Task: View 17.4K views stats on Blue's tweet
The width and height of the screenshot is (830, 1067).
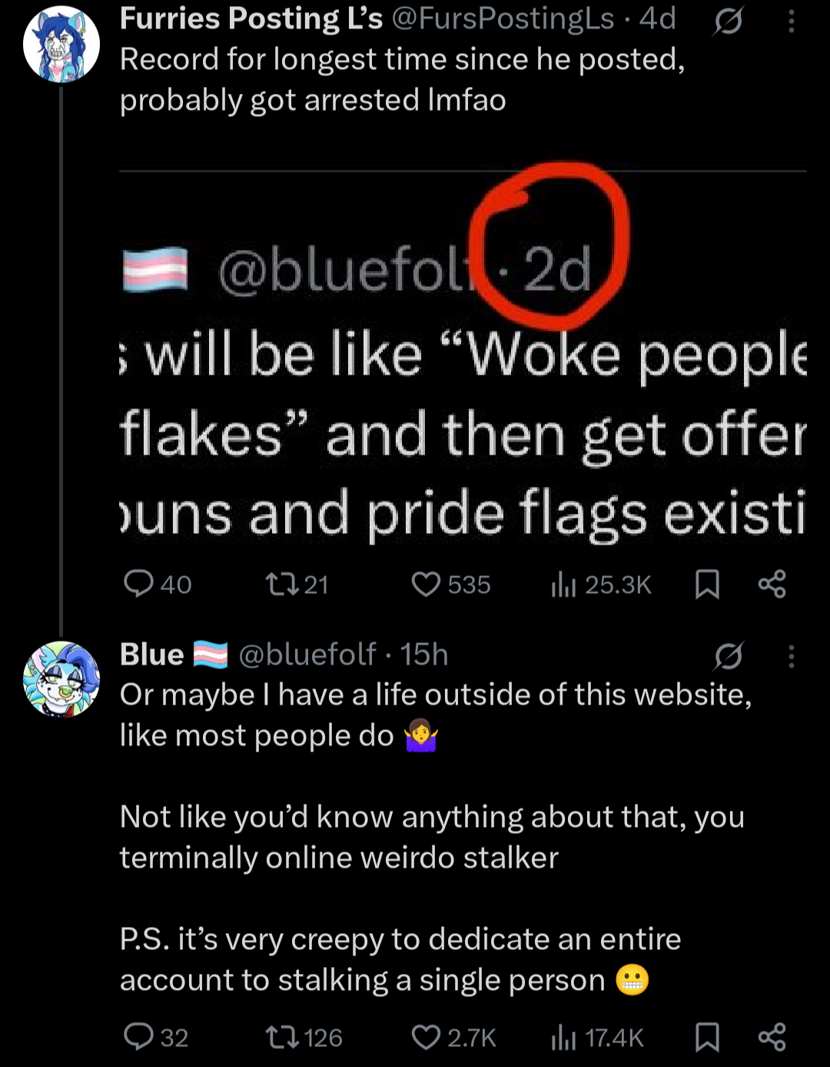Action: pyautogui.click(x=597, y=1038)
